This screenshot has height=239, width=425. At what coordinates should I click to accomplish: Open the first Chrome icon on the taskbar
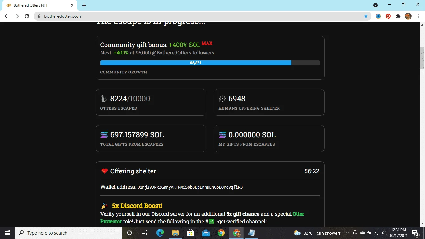pyautogui.click(x=221, y=233)
